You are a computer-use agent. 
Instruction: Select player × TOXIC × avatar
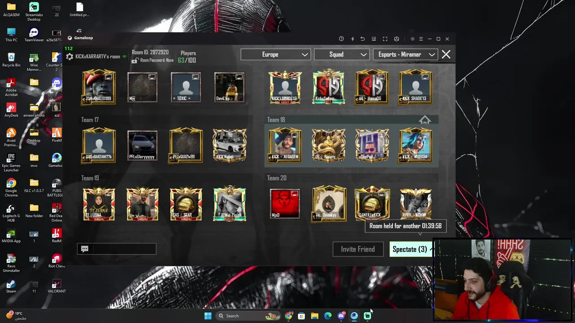(x=186, y=87)
